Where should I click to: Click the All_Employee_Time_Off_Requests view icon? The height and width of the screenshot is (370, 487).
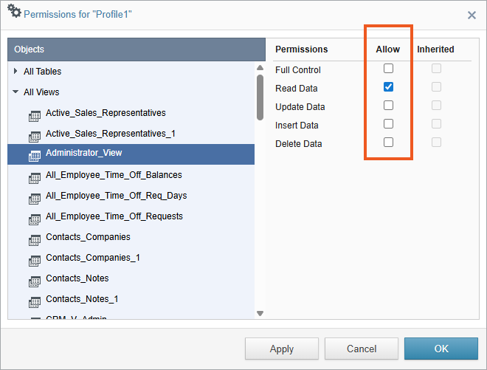35,219
